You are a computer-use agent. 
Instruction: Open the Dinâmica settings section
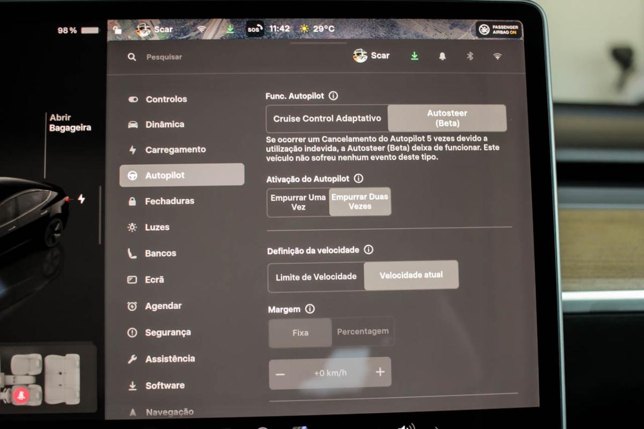pyautogui.click(x=157, y=125)
